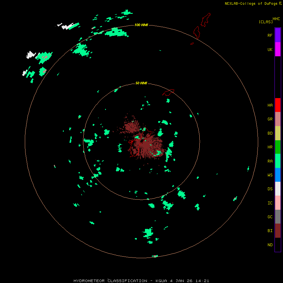The width and height of the screenshot is (283, 283).
Task: Click the 100 NMI range ring label
Action: click(141, 25)
